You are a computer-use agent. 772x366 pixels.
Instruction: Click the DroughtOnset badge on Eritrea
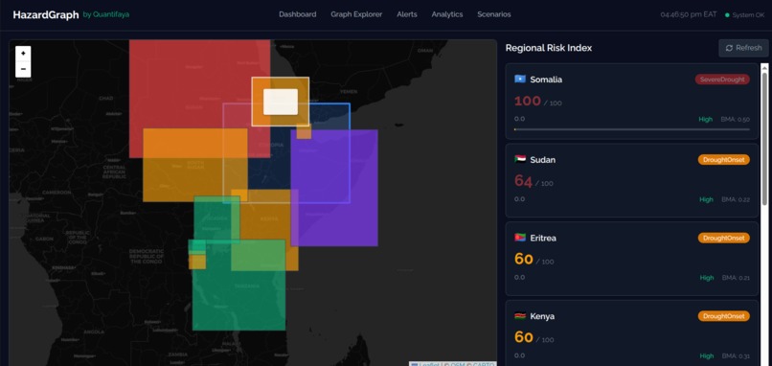coord(724,238)
